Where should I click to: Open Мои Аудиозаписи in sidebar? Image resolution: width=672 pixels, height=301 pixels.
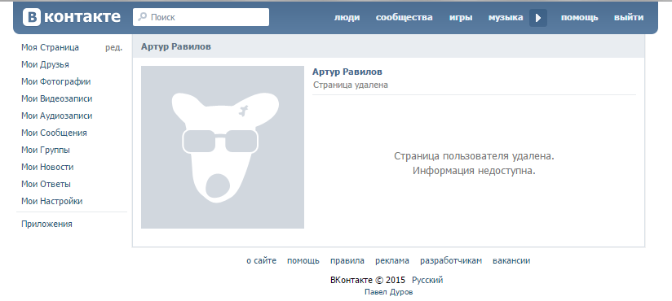tap(56, 116)
